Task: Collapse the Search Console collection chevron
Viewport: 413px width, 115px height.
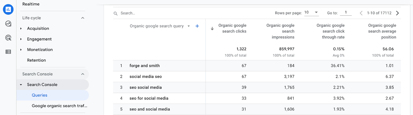Action: pyautogui.click(x=83, y=74)
